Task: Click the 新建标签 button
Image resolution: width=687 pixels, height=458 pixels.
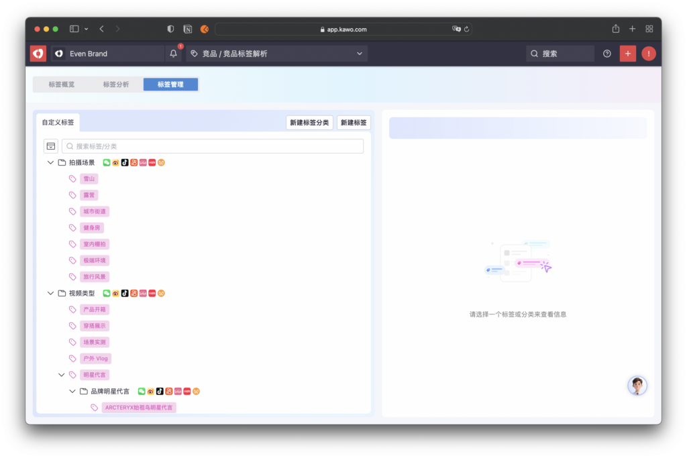Action: [354, 123]
